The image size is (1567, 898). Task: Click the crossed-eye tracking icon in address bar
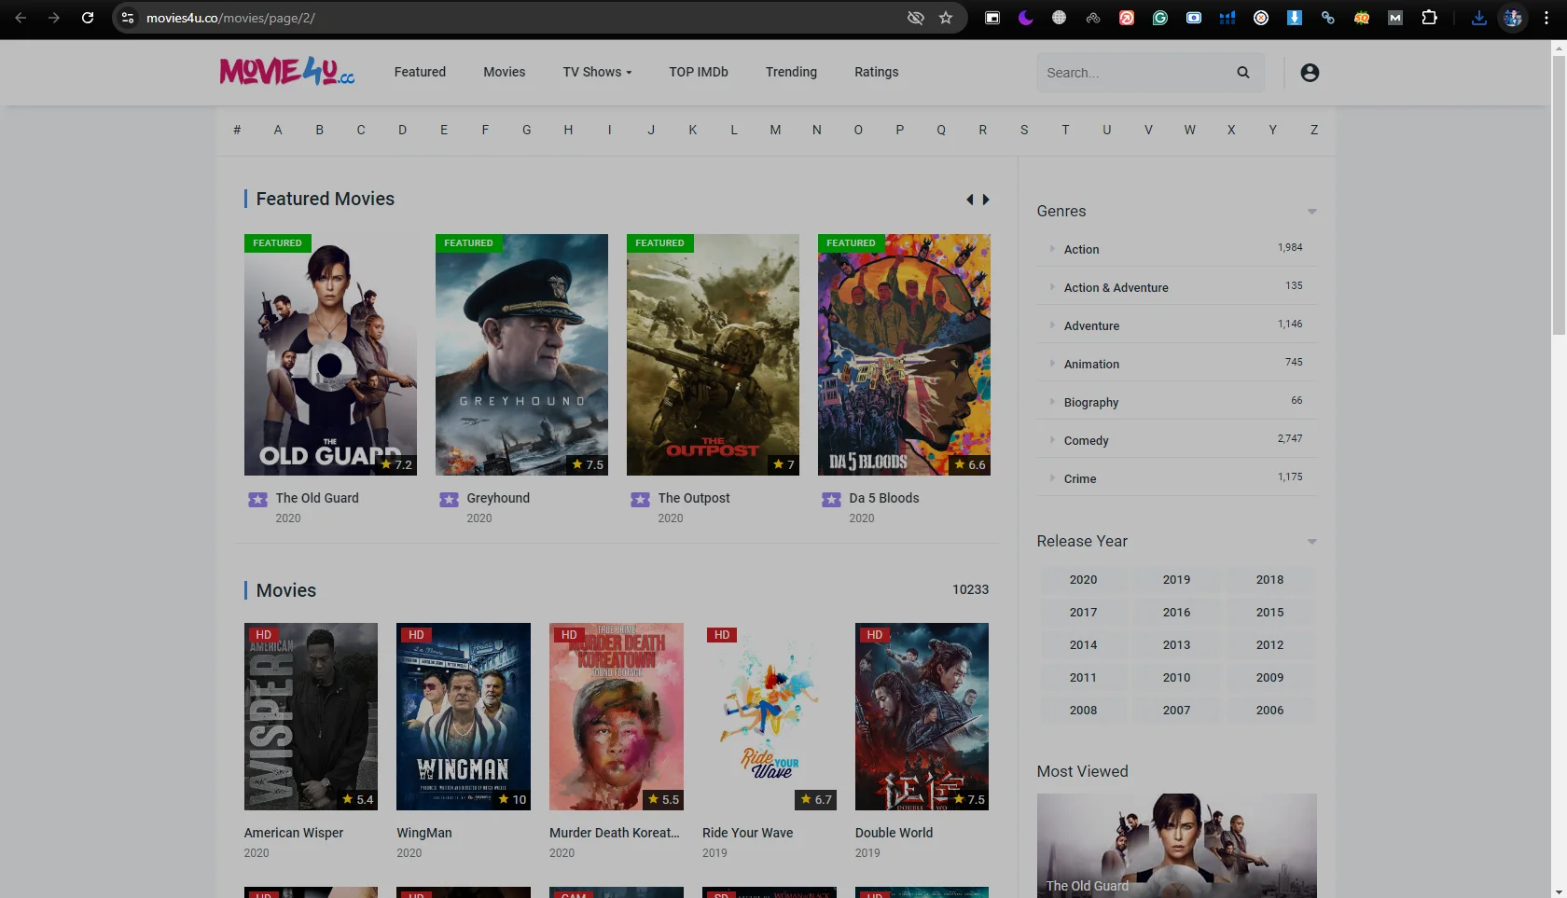point(916,18)
